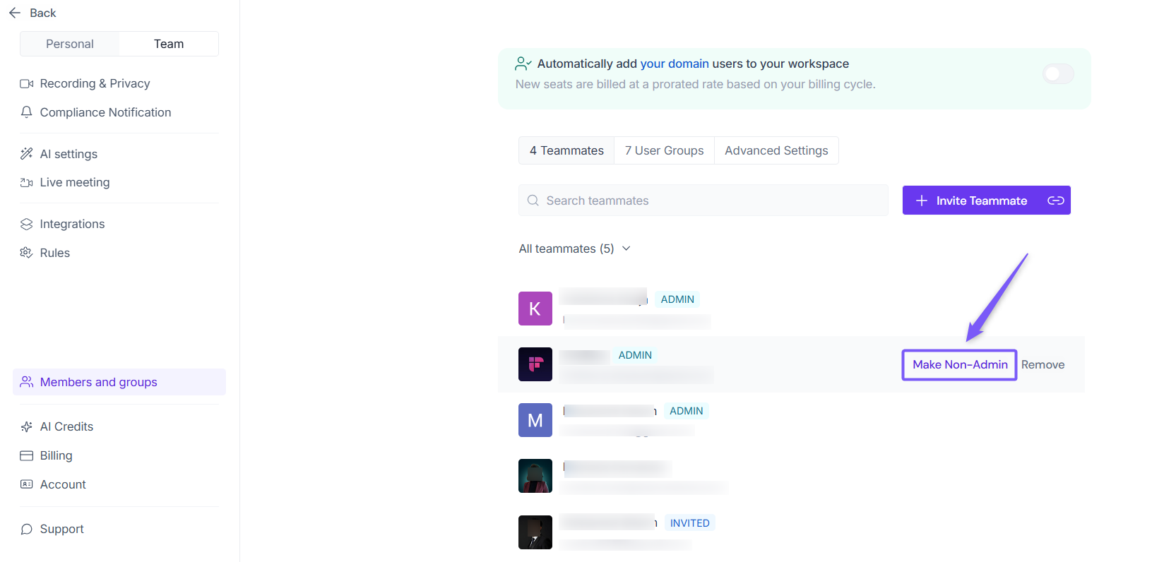Click Remove for the highlighted teammate
The width and height of the screenshot is (1164, 562).
coord(1043,364)
